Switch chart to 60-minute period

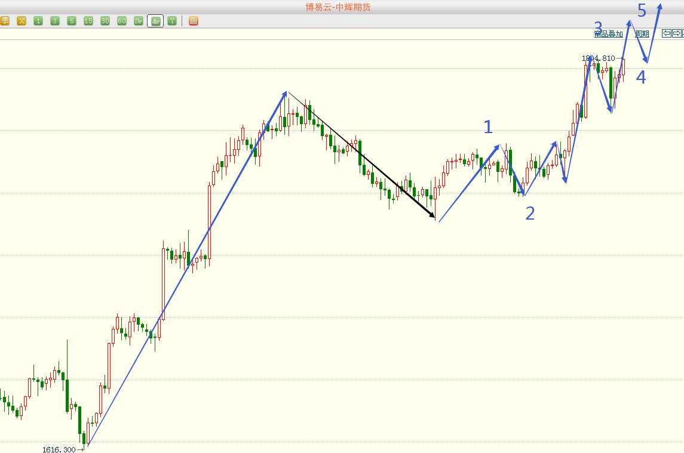coord(122,21)
